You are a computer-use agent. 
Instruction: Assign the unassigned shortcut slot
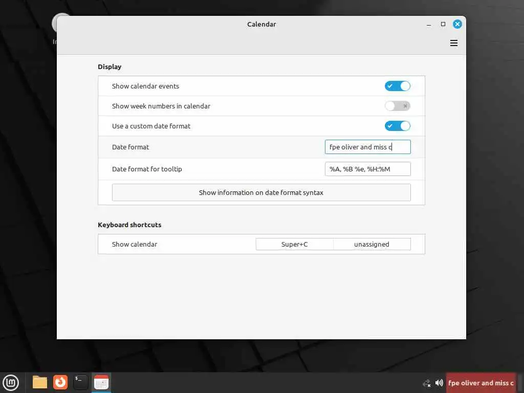[x=372, y=244]
